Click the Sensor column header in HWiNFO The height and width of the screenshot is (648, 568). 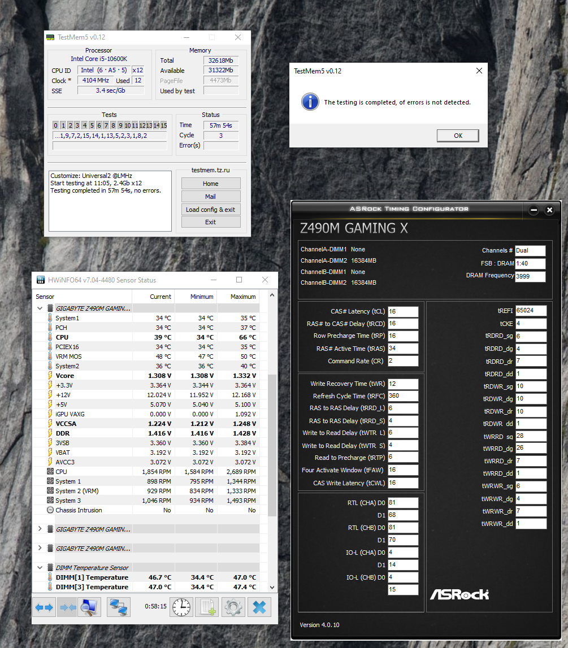tap(83, 297)
